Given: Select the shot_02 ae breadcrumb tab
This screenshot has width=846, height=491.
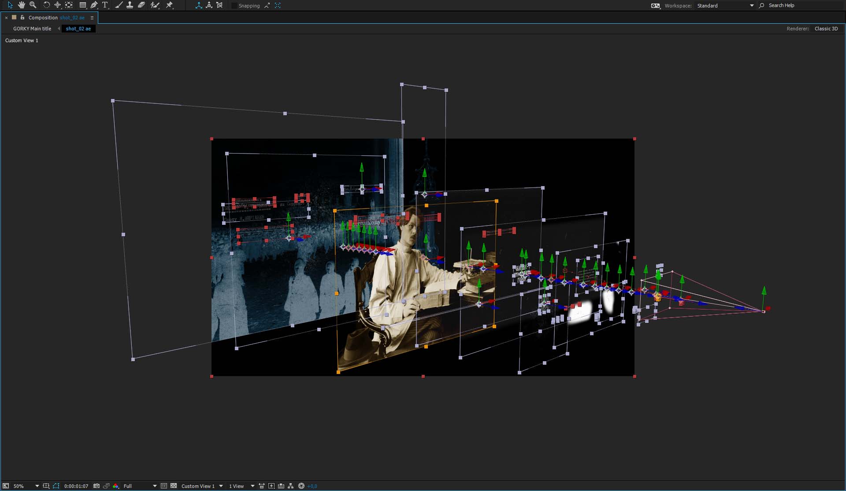Looking at the screenshot, I should (78, 29).
